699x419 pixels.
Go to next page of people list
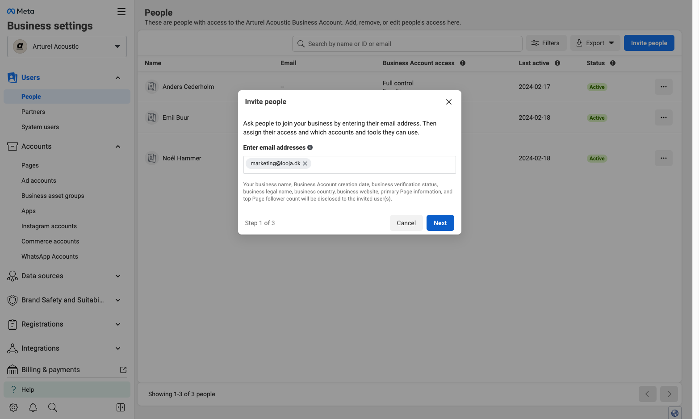point(669,394)
